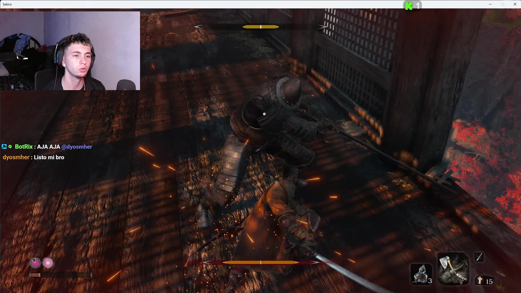Click the chat message 'Listo mi bro'

point(49,157)
